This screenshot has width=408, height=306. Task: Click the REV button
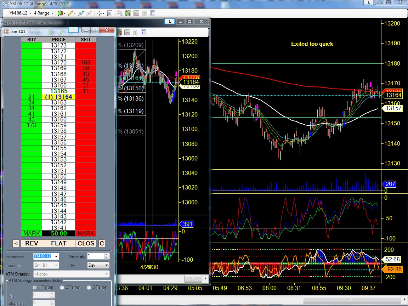click(x=32, y=243)
